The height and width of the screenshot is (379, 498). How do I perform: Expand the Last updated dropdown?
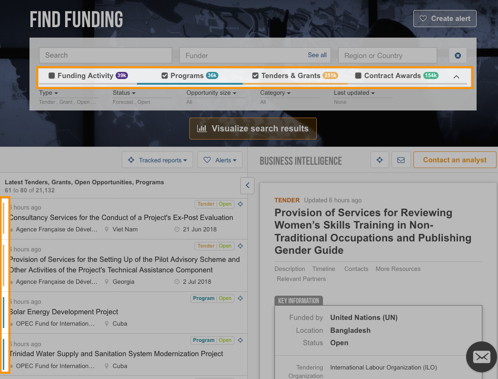pyautogui.click(x=354, y=93)
